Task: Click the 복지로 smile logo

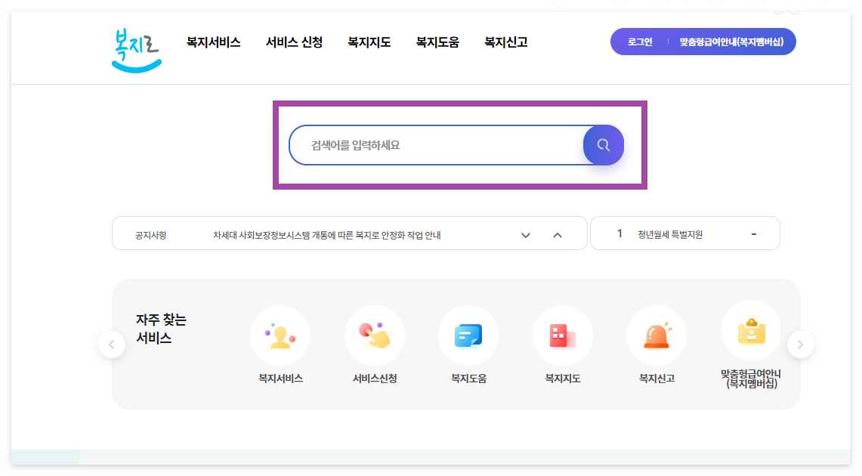Action: tap(135, 47)
